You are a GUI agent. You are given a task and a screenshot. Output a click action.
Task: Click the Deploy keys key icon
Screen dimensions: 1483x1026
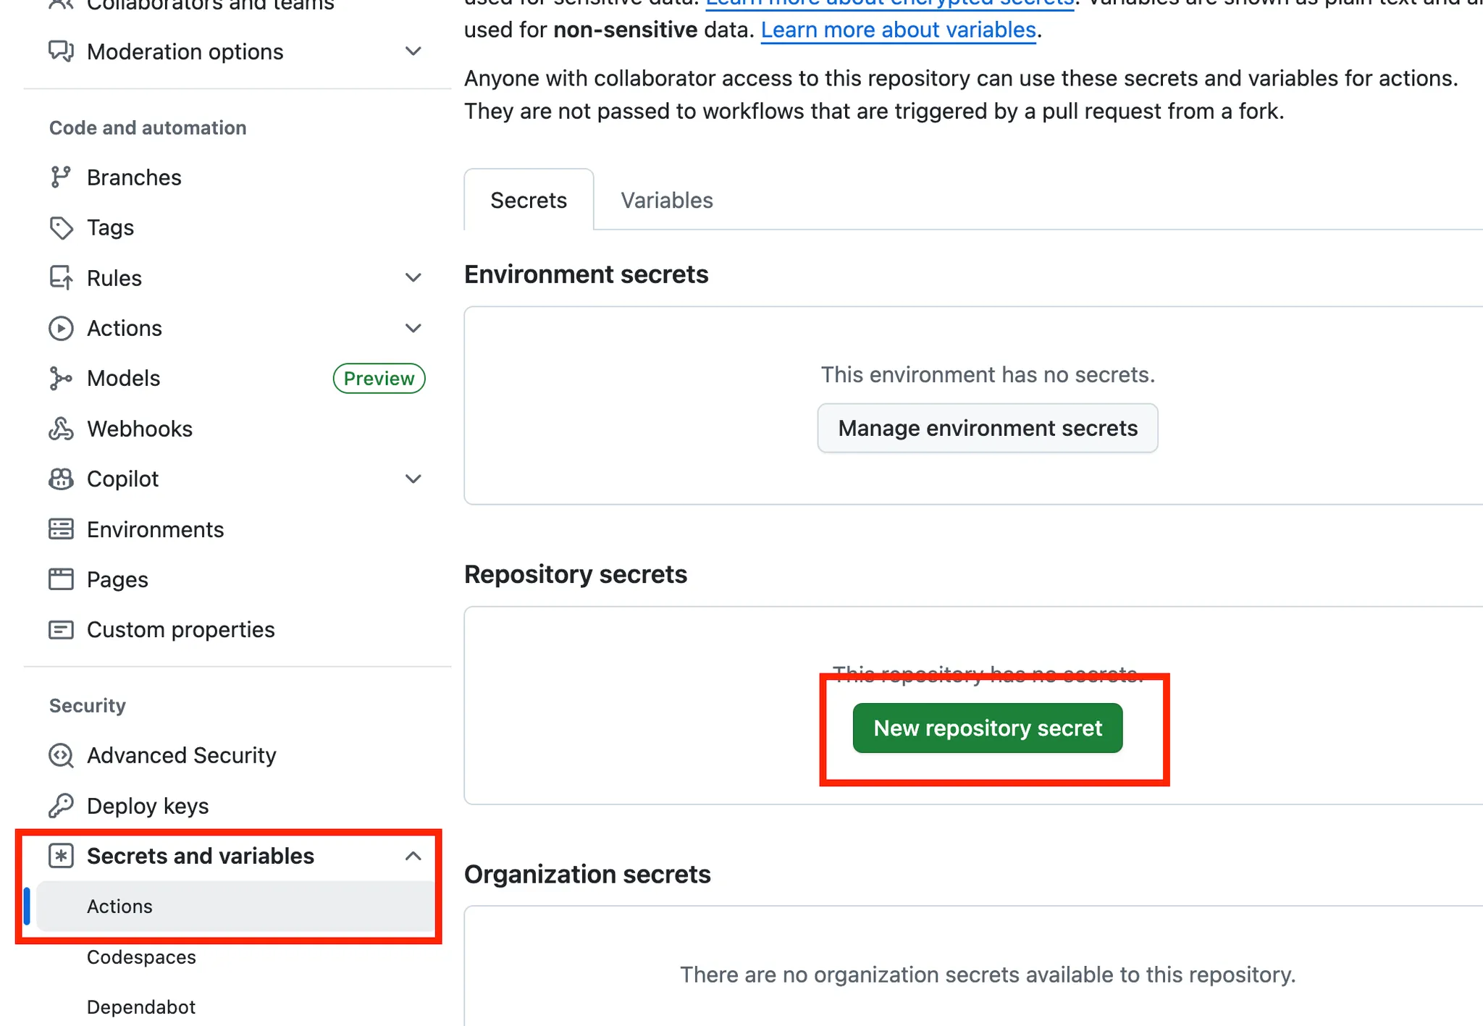tap(61, 806)
